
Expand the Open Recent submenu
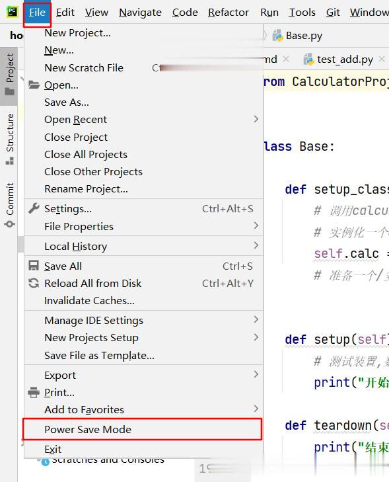tap(256, 119)
